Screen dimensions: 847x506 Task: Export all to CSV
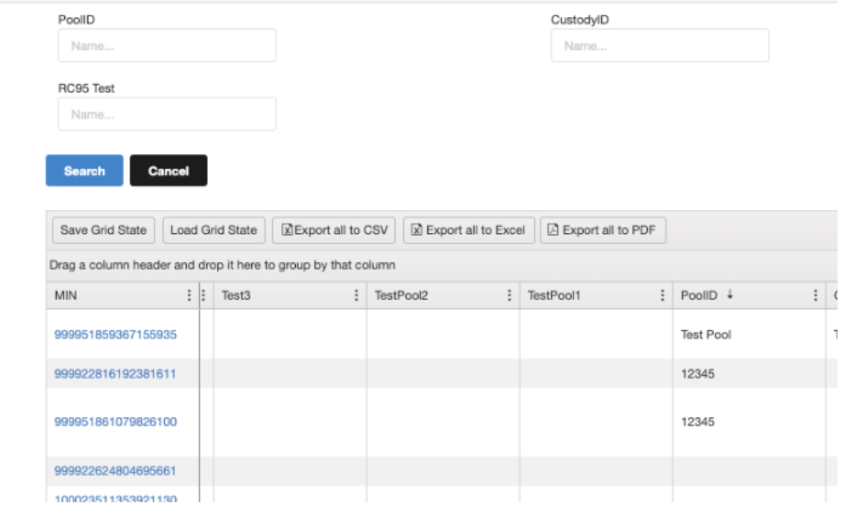tap(334, 230)
